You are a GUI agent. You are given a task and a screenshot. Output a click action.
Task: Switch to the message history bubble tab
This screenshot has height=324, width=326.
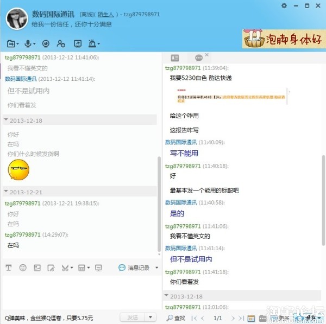coord(199,58)
